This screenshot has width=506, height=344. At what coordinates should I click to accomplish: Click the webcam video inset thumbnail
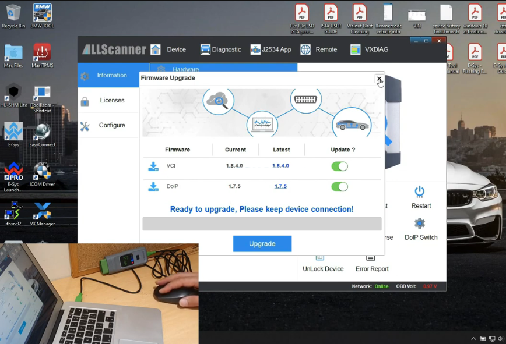click(99, 293)
